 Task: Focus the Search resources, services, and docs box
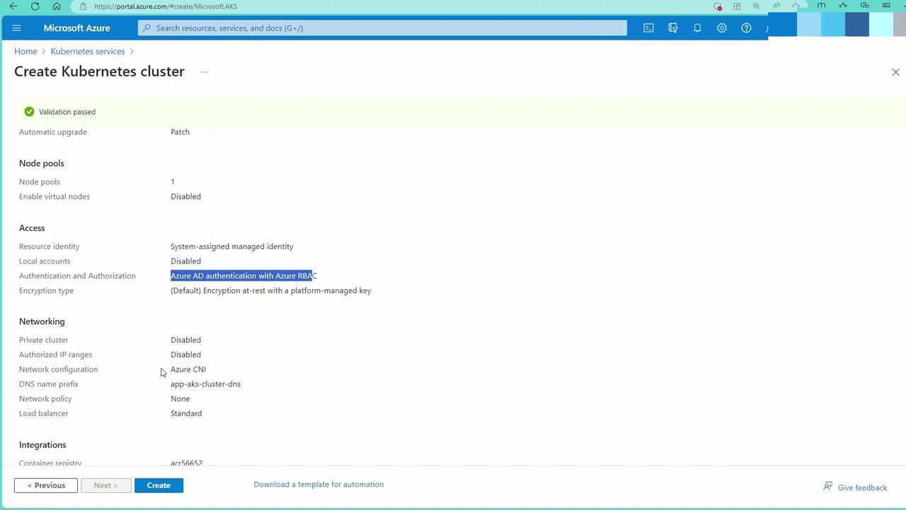click(382, 28)
